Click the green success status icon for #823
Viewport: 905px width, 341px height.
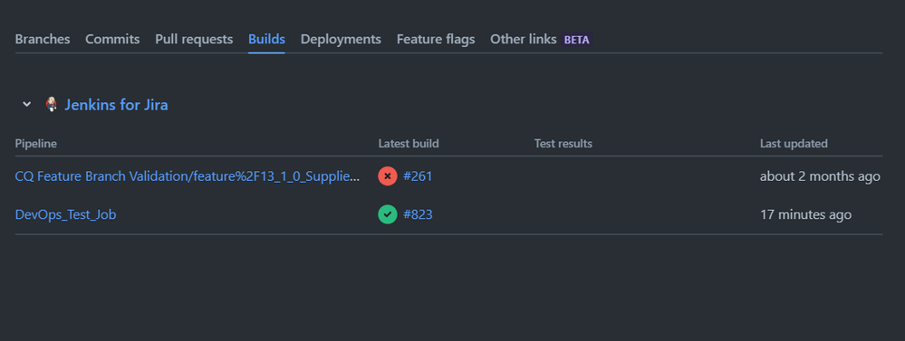point(388,215)
